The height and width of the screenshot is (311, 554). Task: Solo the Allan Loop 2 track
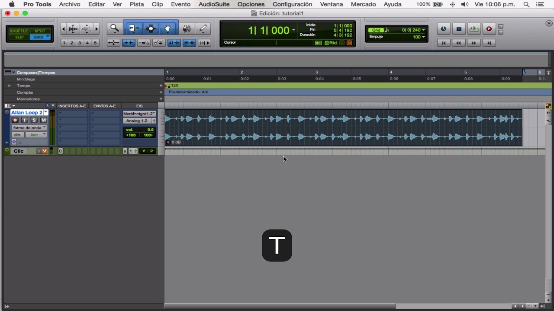(34, 120)
